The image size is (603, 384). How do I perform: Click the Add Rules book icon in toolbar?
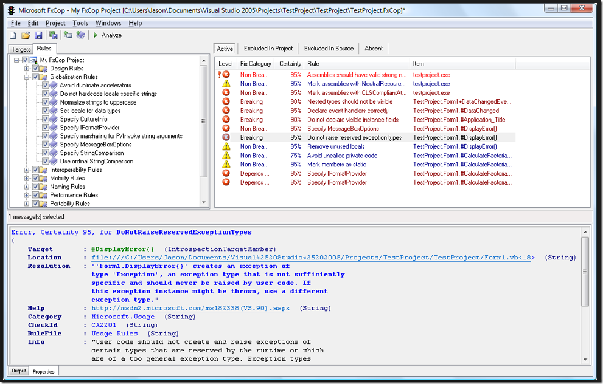[x=80, y=35]
